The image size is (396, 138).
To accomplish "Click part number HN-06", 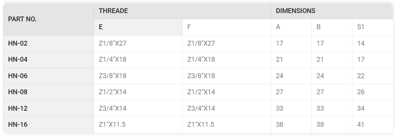I will [18, 76].
